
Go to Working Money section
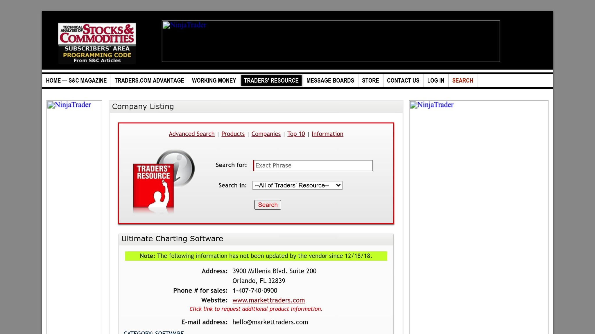coord(214,81)
